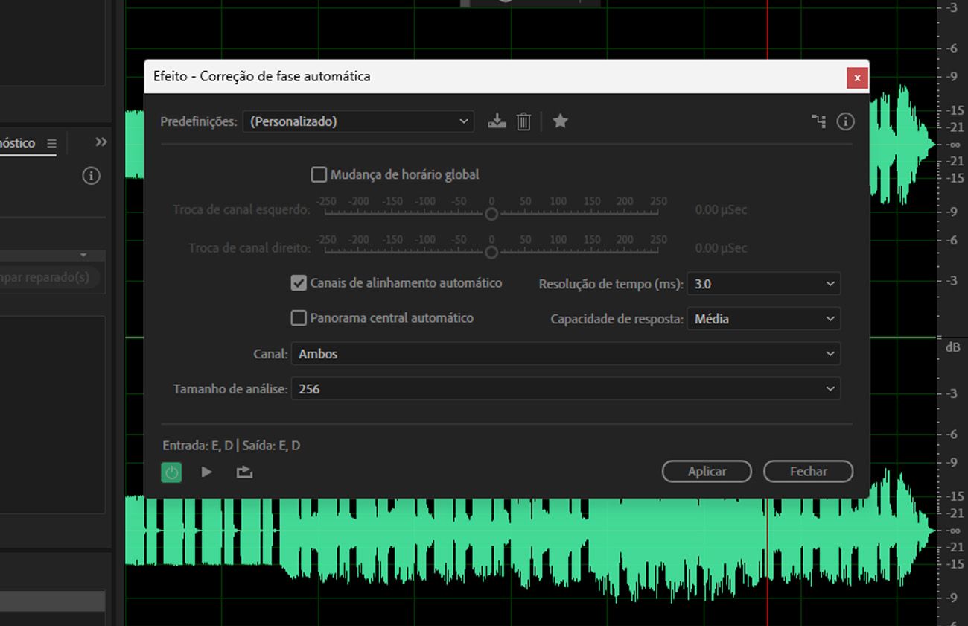Viewport: 968px width, 626px height.
Task: Mark the effect as favorite with the star
Action: pos(561,121)
